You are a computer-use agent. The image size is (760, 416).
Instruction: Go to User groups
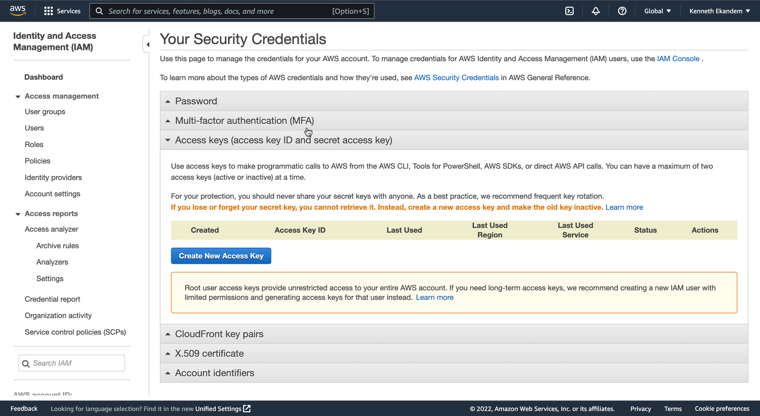pos(45,111)
